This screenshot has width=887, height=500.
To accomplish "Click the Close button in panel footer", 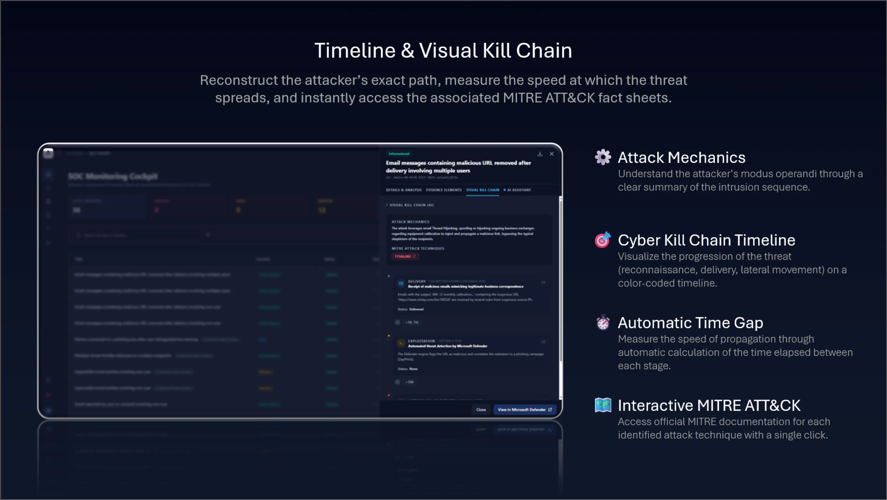I will (481, 410).
